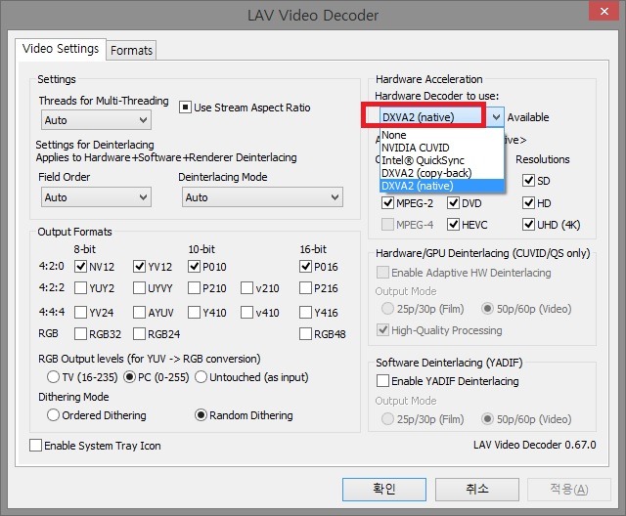Select Untouched (as input) RGB level

(201, 377)
